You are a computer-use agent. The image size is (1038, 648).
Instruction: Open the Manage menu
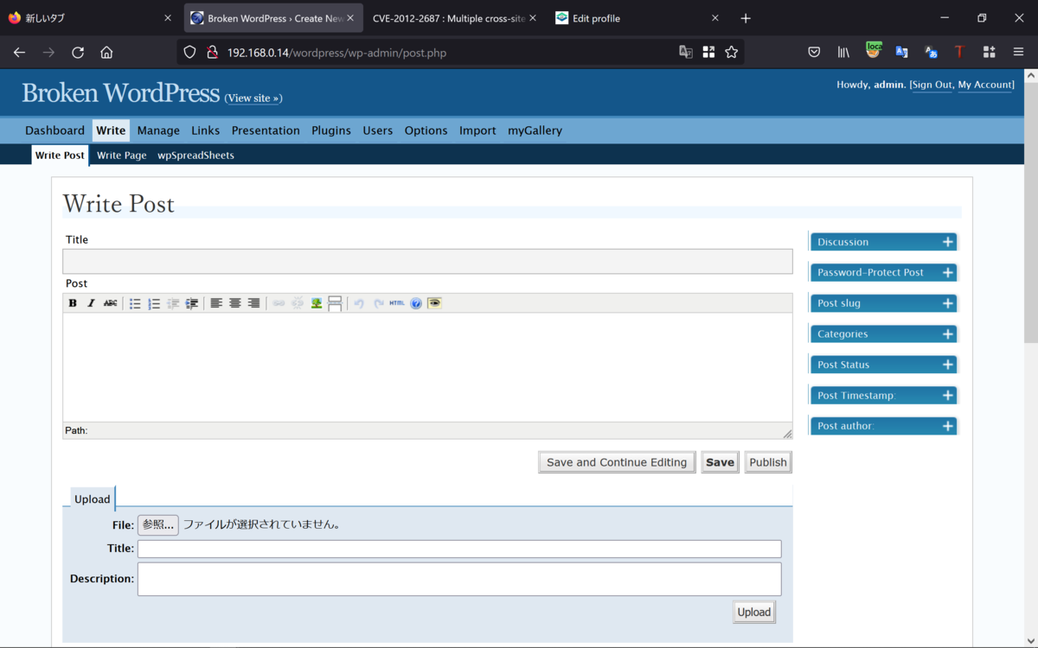158,130
